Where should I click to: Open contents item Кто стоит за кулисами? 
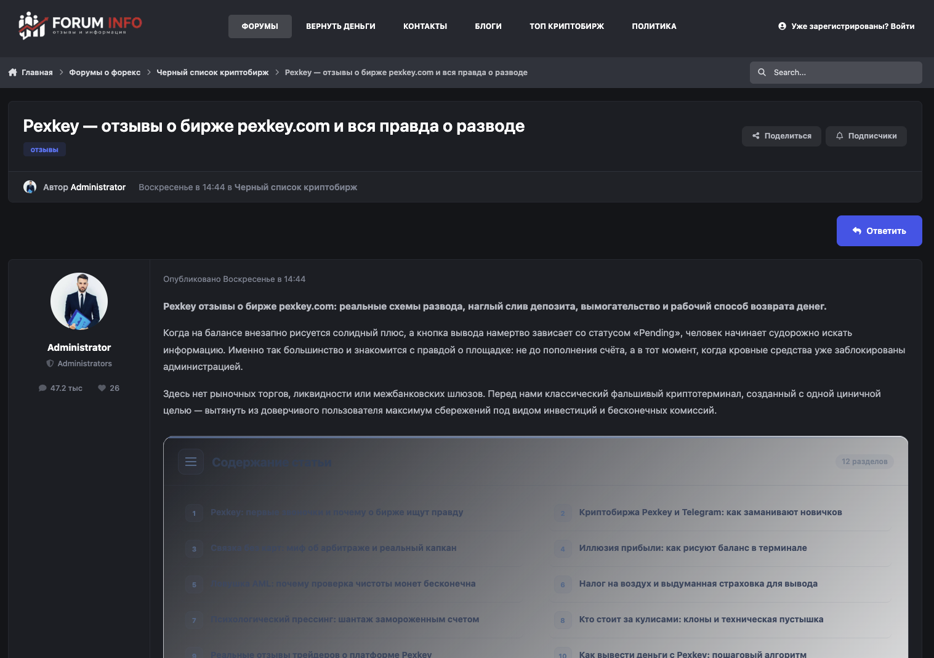pyautogui.click(x=701, y=619)
